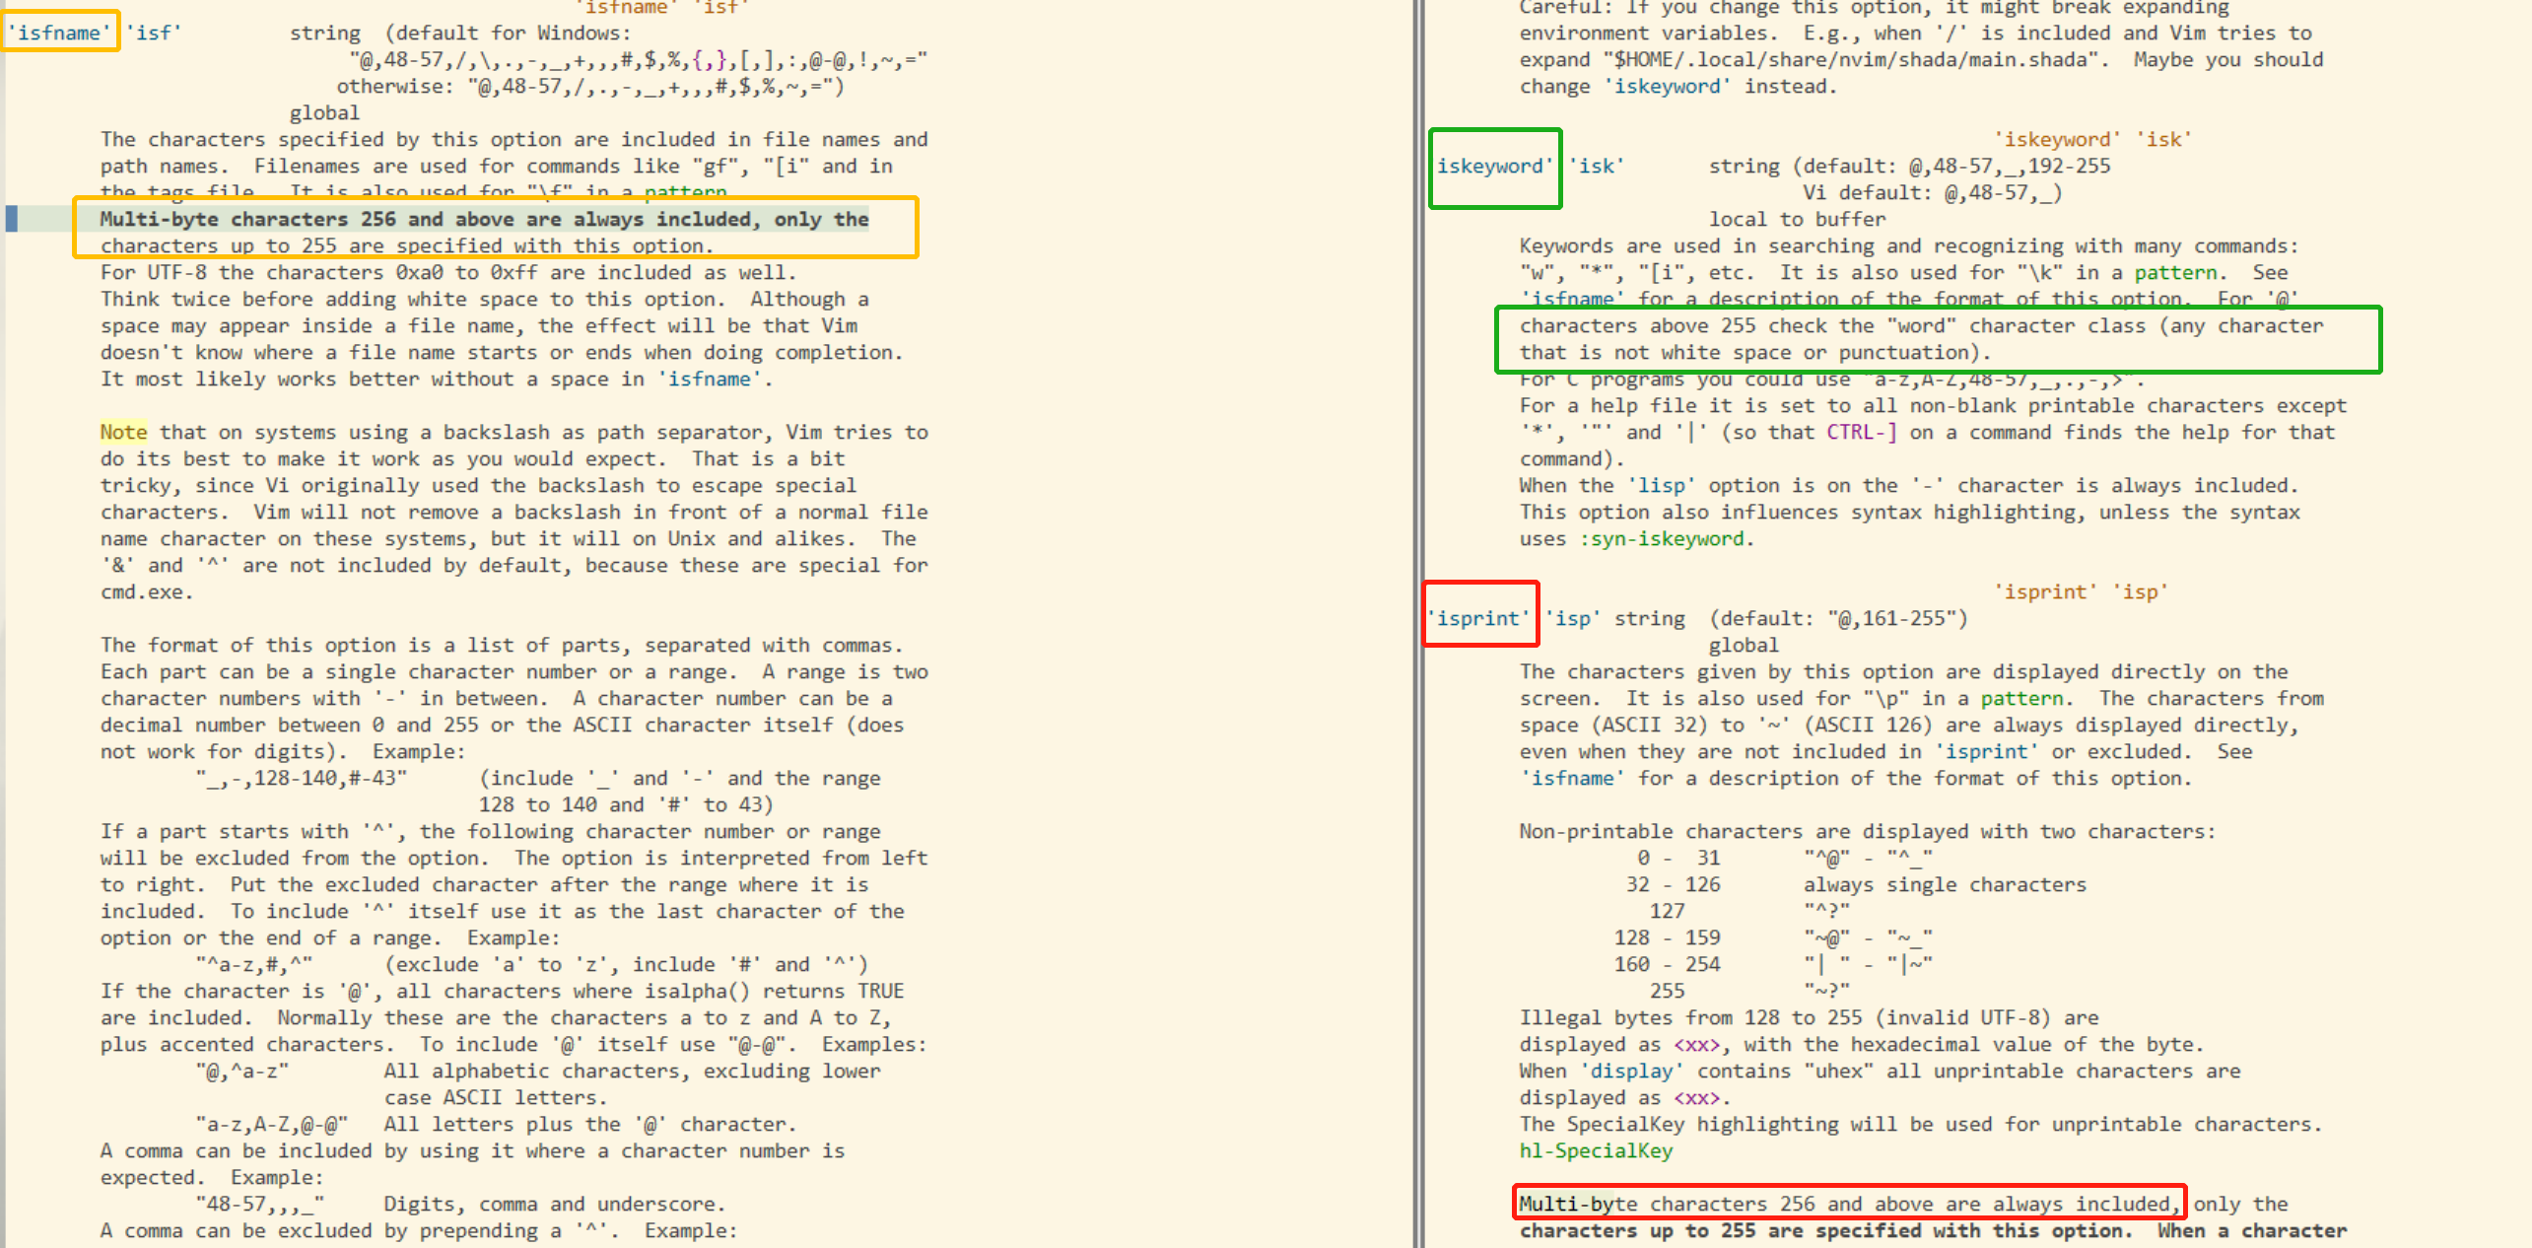Click the 'isfname' option heading at the top left
The image size is (2532, 1248).
59,33
